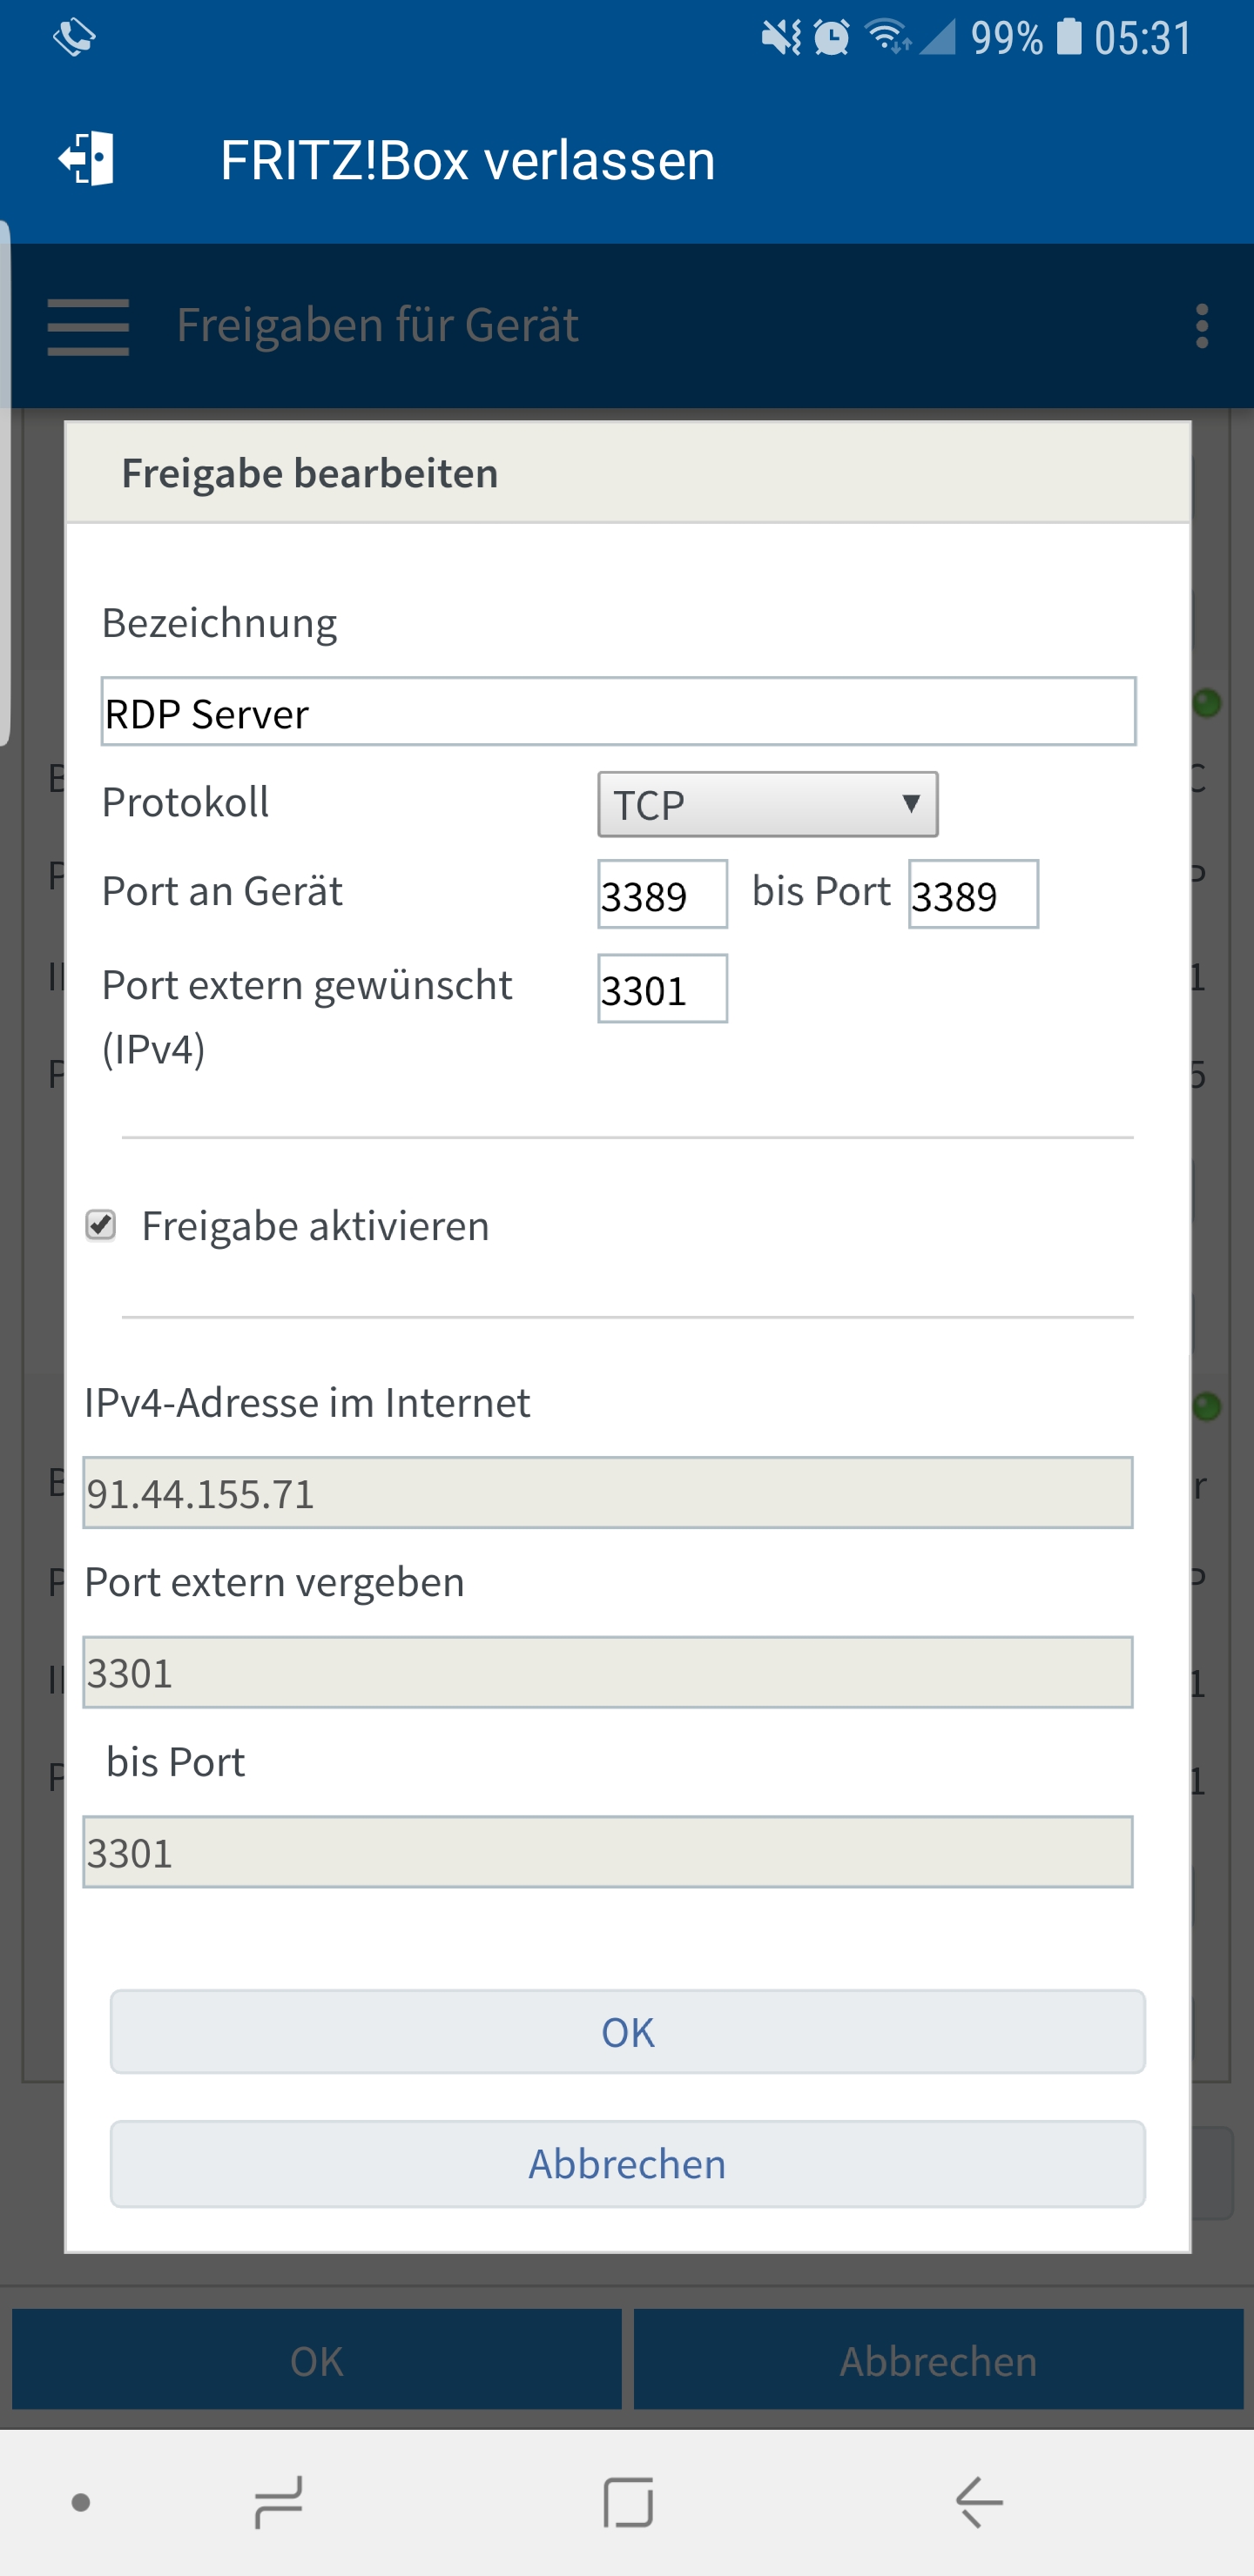1254x2576 pixels.
Task: Tap the IPv4-Adresse im Internet label
Action: (x=307, y=1402)
